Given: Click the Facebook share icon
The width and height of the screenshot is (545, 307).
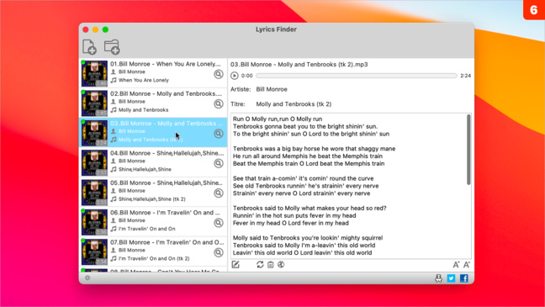Looking at the screenshot, I should click(464, 278).
